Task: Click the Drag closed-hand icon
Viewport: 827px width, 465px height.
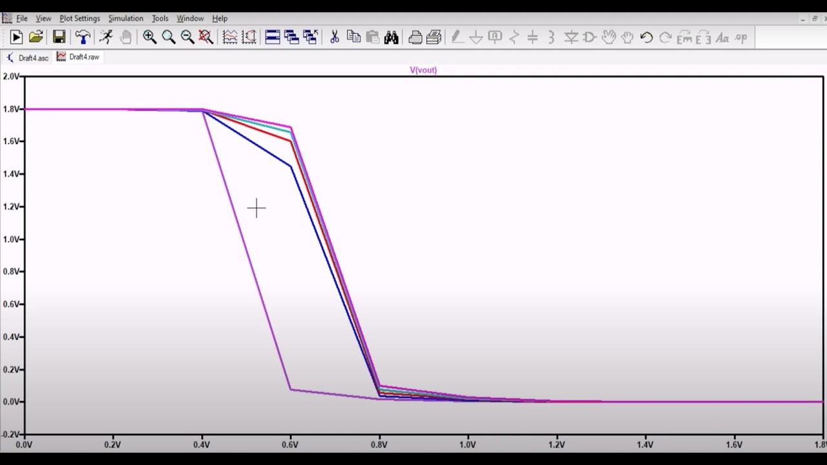Action: point(627,37)
